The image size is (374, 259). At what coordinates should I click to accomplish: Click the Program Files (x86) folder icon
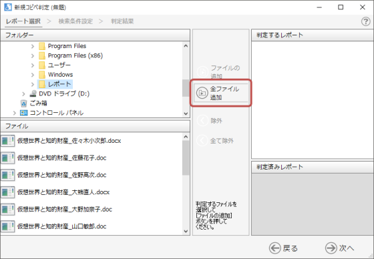point(42,55)
